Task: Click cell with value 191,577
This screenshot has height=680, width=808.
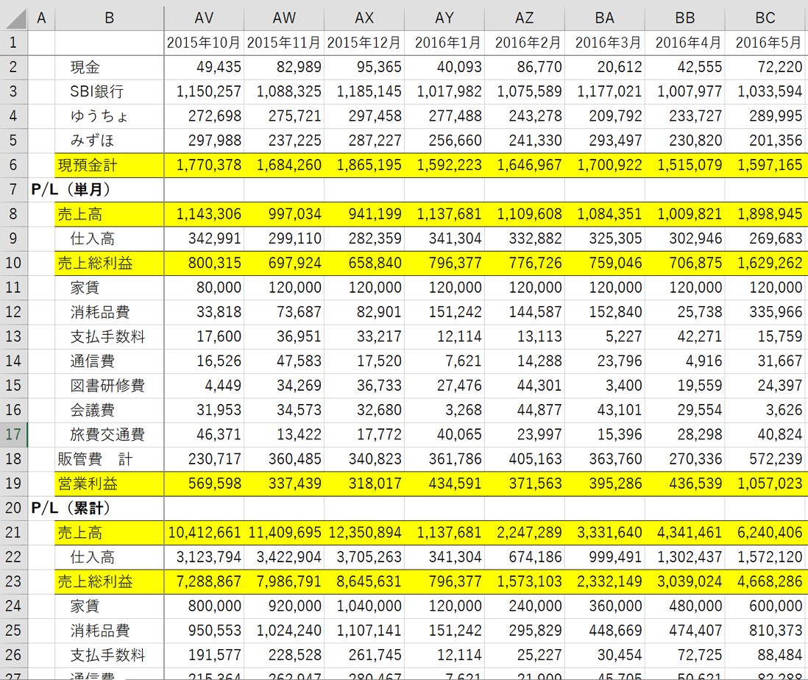Action: pos(204,655)
